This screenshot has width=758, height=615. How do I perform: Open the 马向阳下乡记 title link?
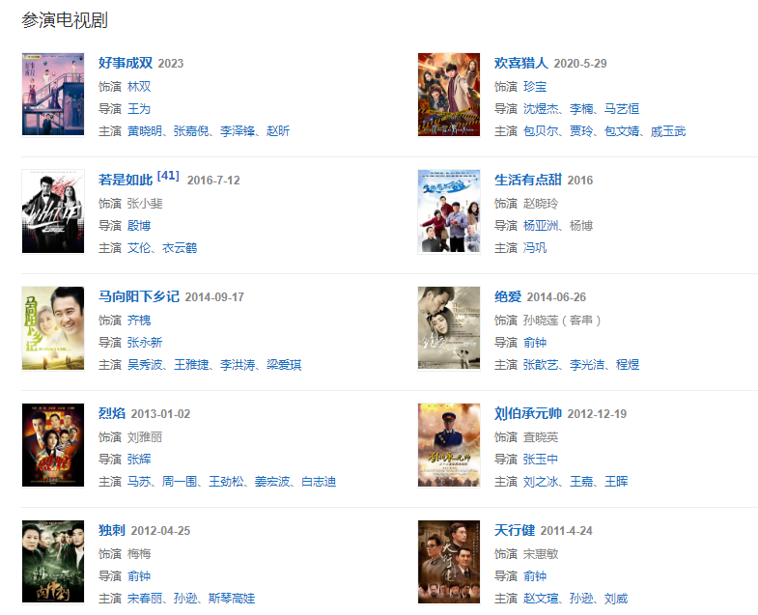pyautogui.click(x=139, y=296)
